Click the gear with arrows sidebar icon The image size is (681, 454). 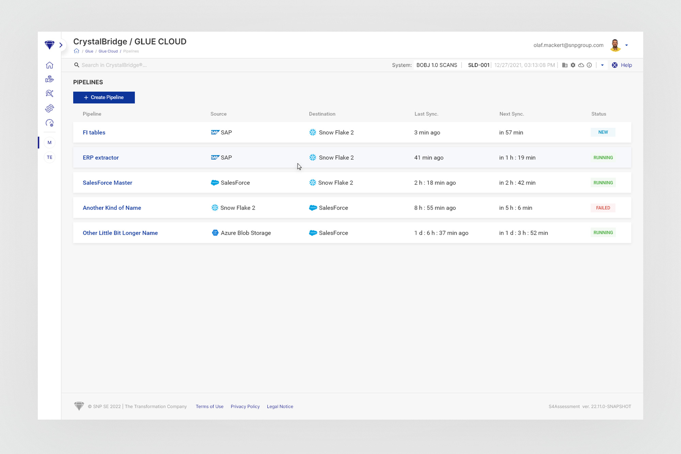pyautogui.click(x=50, y=108)
